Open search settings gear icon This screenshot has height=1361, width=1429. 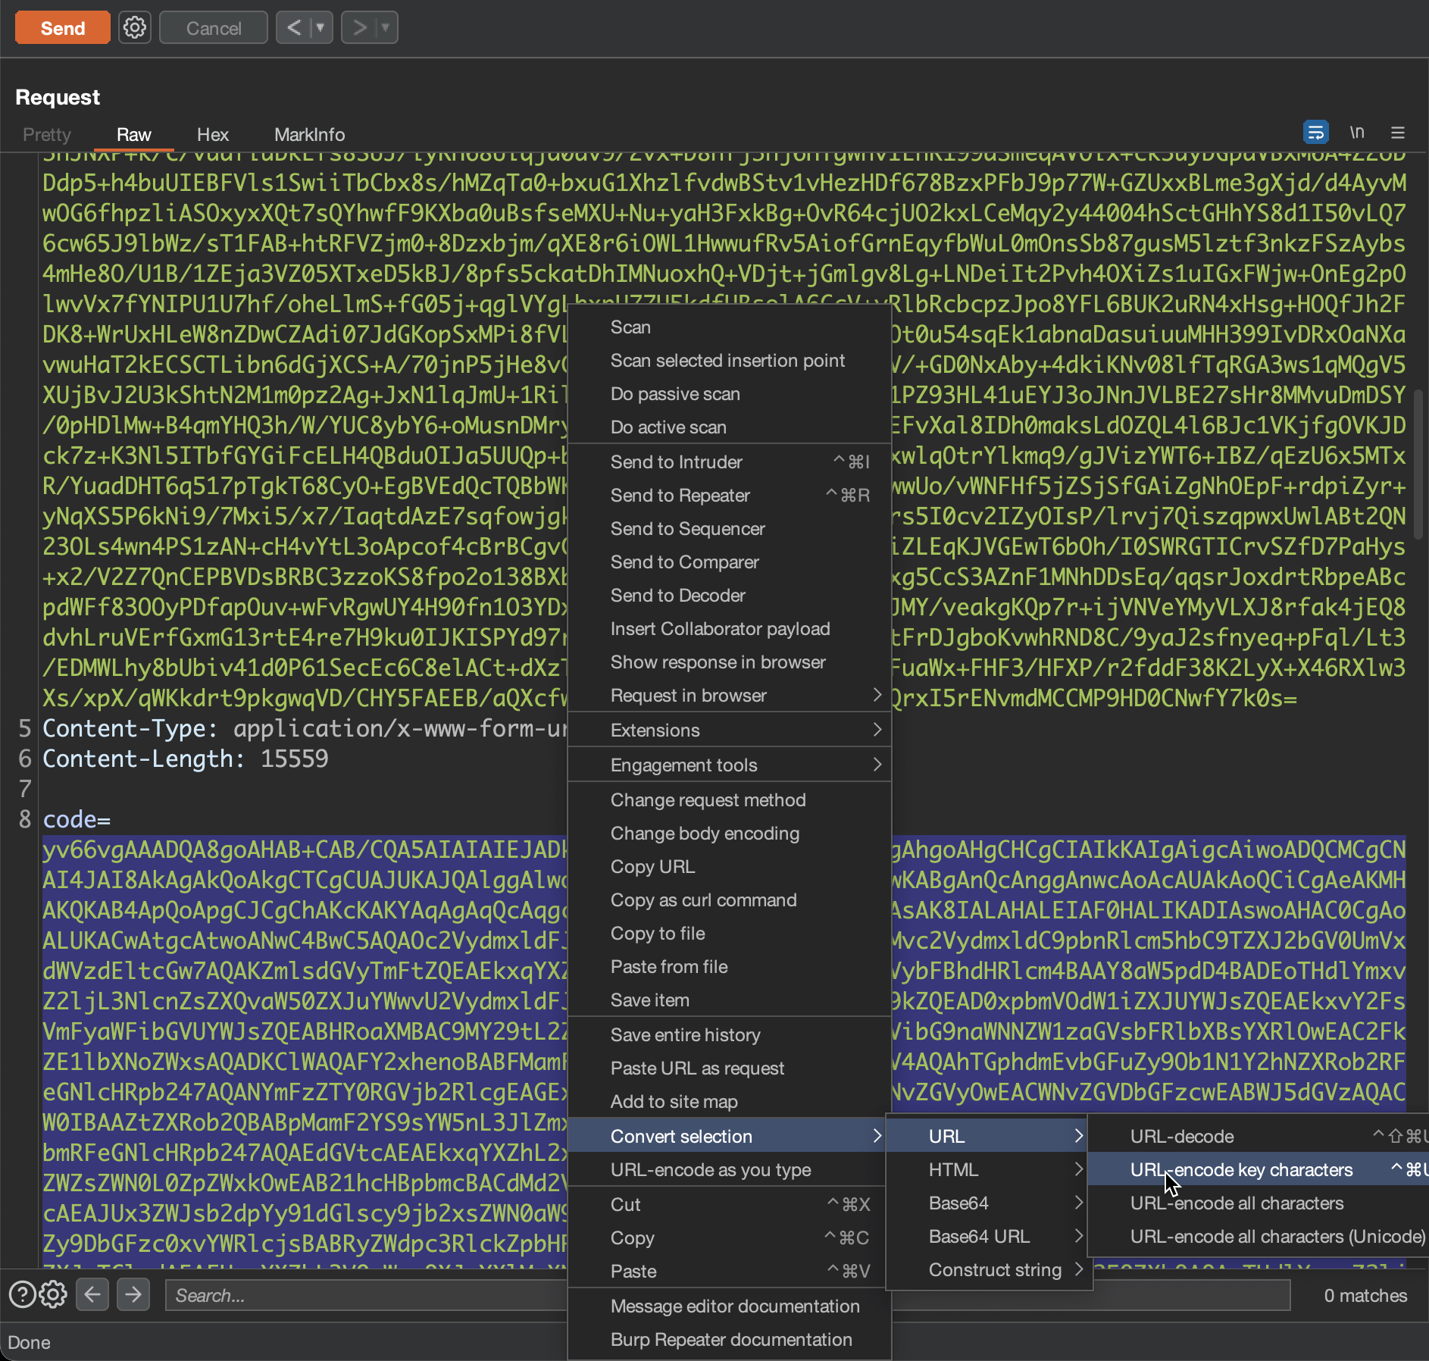coord(53,1294)
